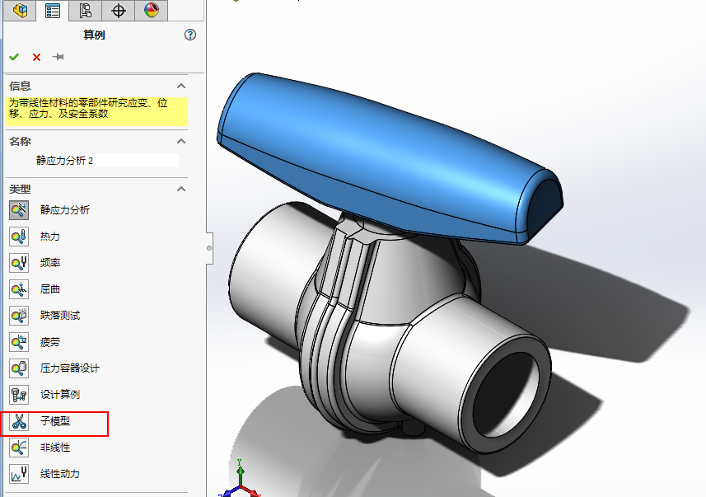The width and height of the screenshot is (706, 497).
Task: Click the 子模型 type label
Action: pyautogui.click(x=55, y=421)
